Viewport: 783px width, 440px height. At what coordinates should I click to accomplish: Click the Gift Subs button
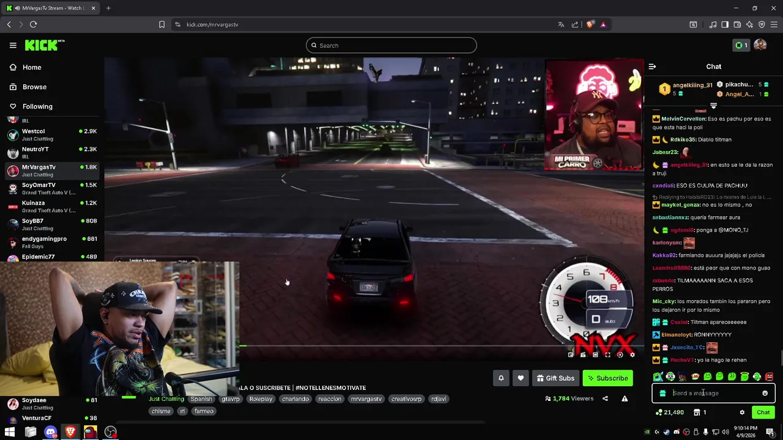coord(555,378)
